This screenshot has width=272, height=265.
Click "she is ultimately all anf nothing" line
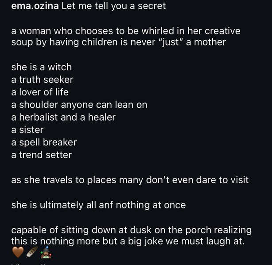pyautogui.click(x=98, y=205)
